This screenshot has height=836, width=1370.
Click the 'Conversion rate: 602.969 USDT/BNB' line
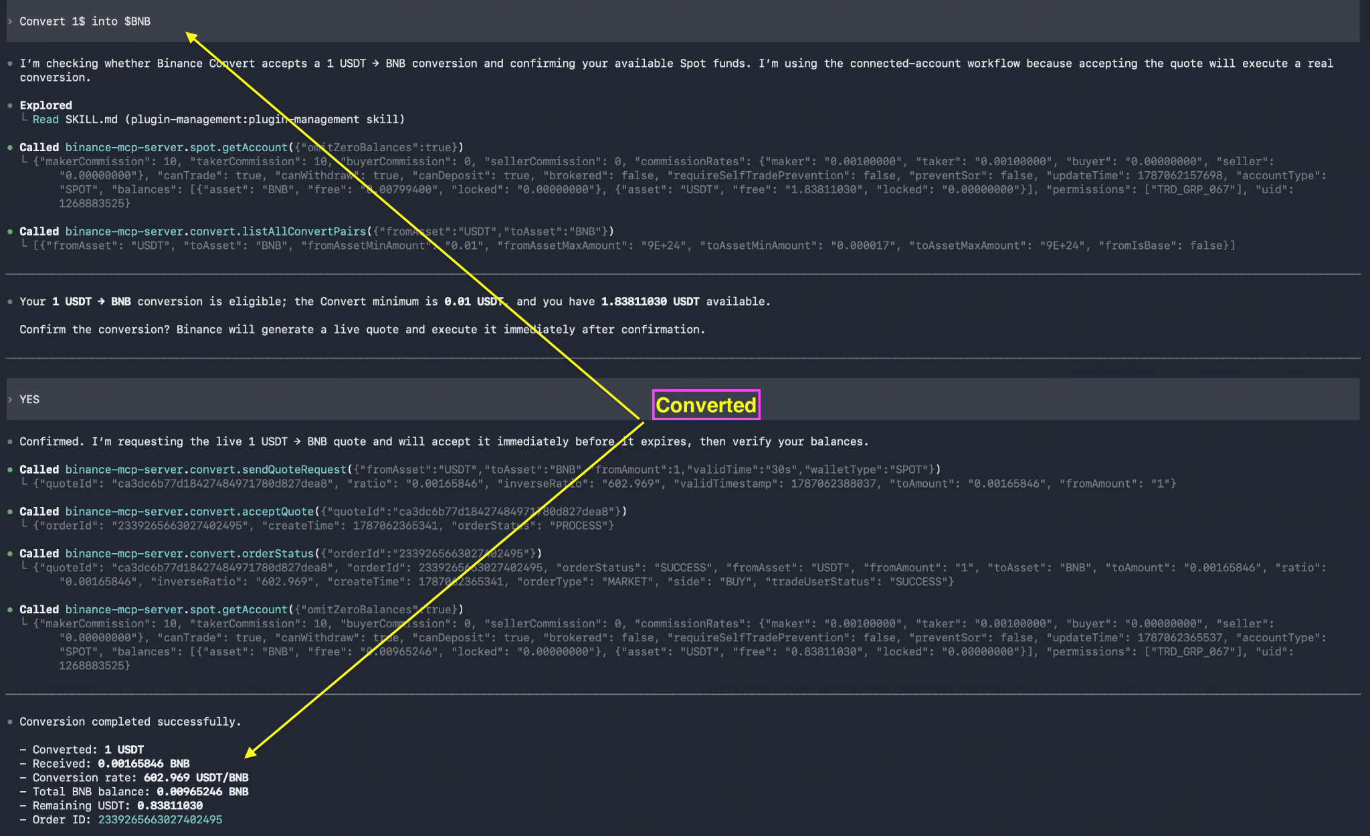point(134,778)
